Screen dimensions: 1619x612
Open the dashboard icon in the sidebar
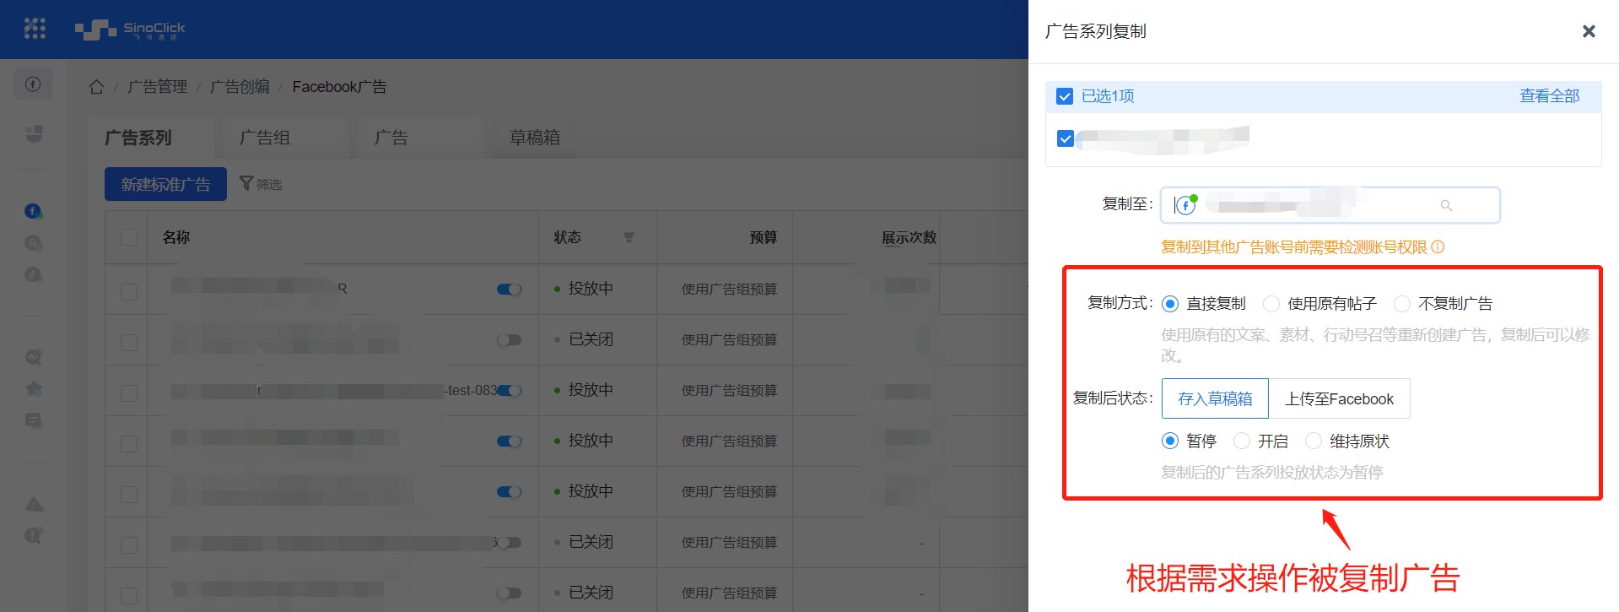pyautogui.click(x=34, y=133)
